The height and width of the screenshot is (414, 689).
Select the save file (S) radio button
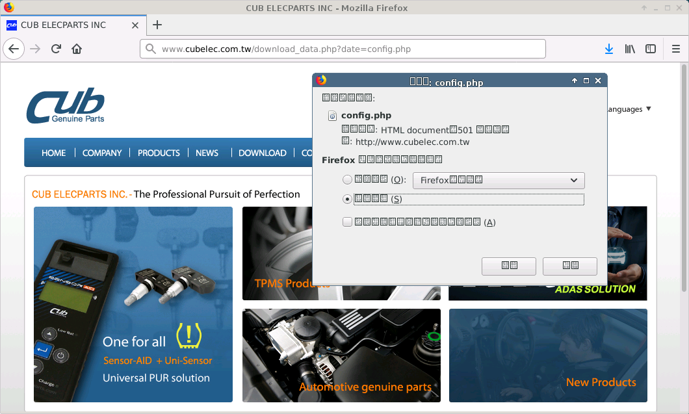pyautogui.click(x=347, y=199)
